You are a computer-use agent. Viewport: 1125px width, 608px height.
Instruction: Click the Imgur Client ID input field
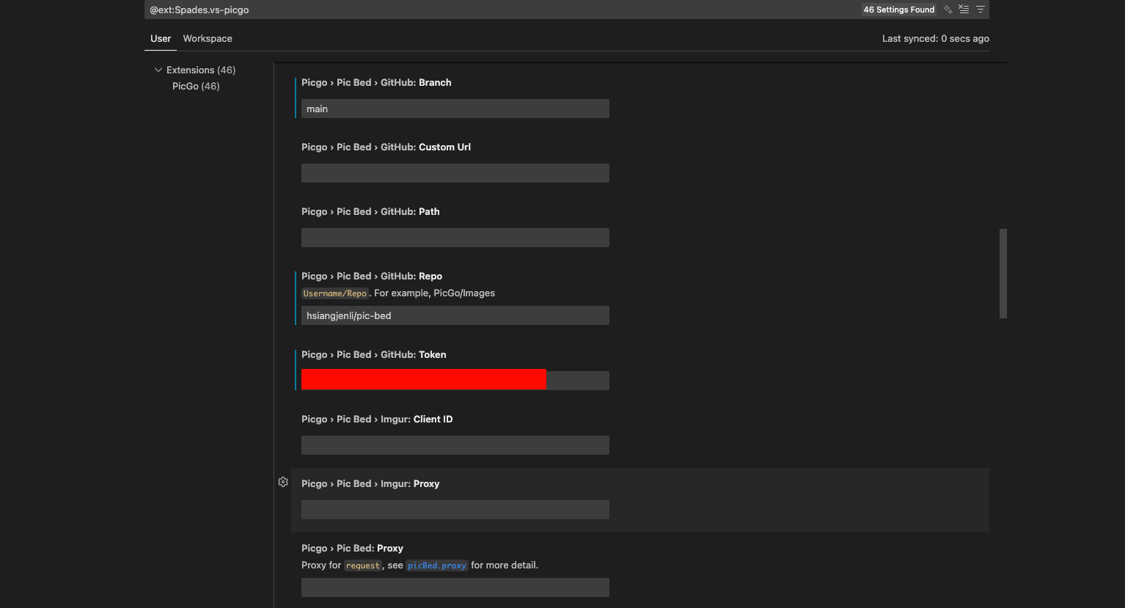point(455,445)
